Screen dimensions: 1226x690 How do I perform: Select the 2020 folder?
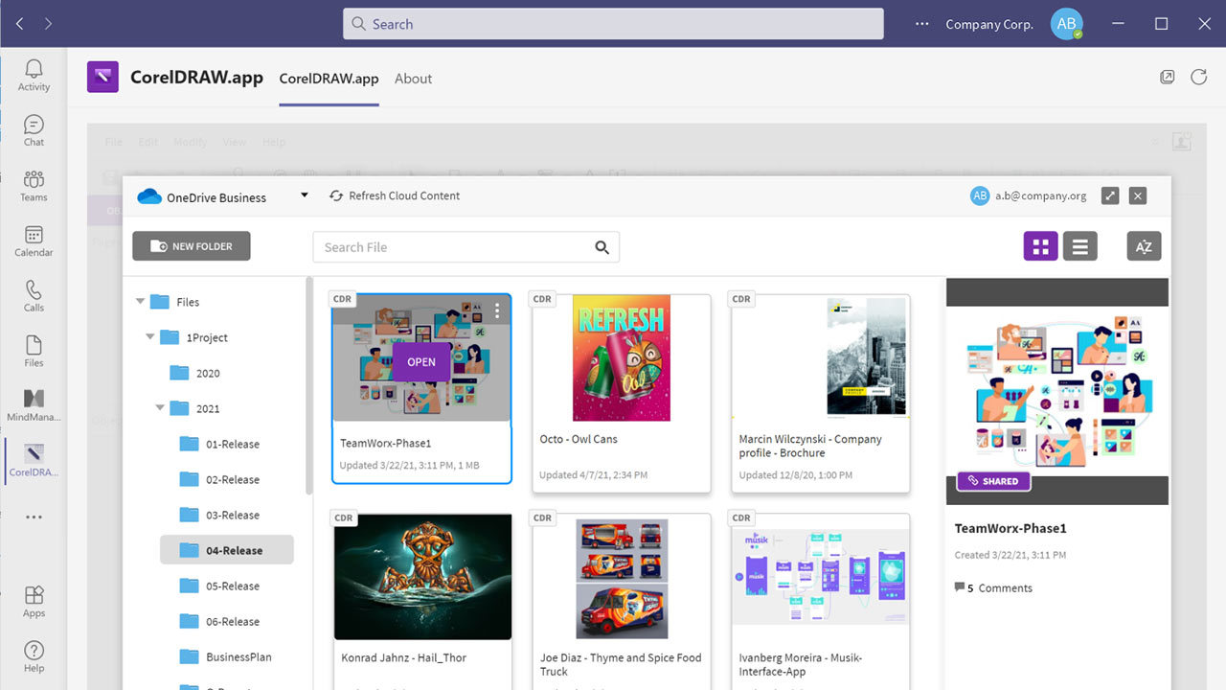pyautogui.click(x=194, y=373)
